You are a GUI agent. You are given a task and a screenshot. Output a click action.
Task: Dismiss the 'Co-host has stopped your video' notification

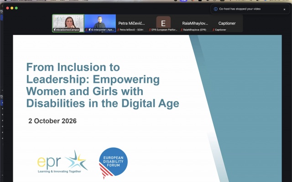[x=284, y=9]
